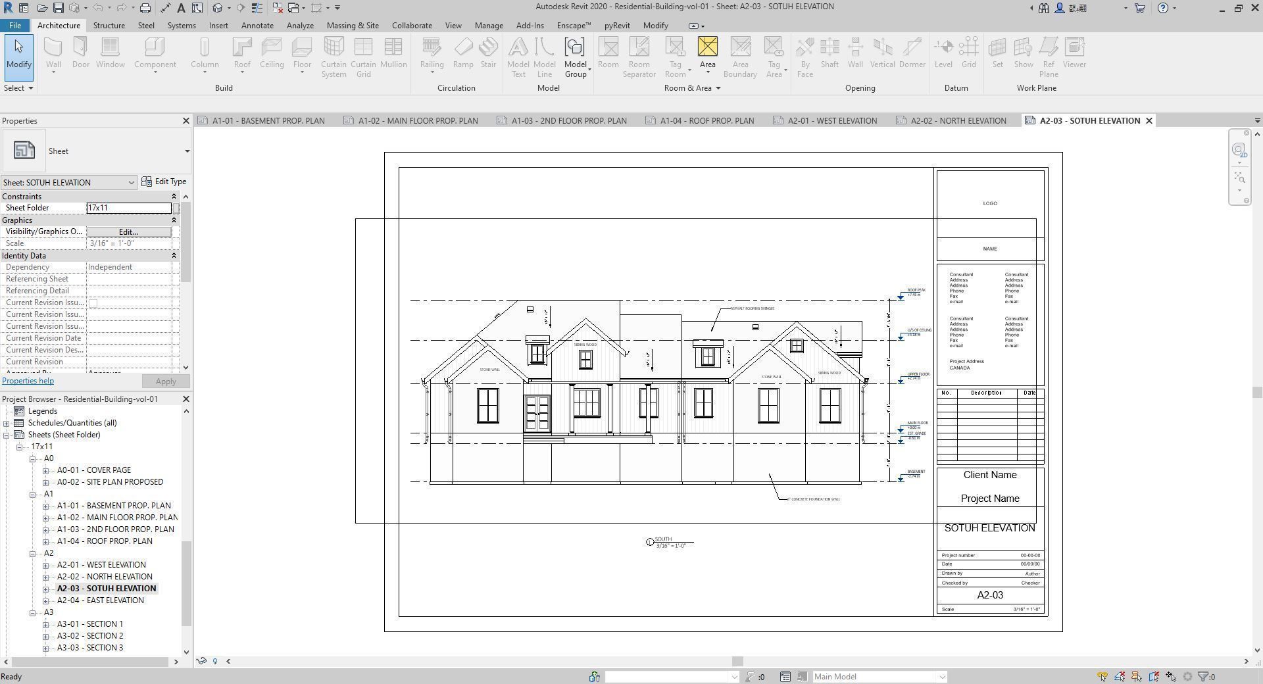
Task: Click the Help question mark icon
Action: pyautogui.click(x=1163, y=8)
